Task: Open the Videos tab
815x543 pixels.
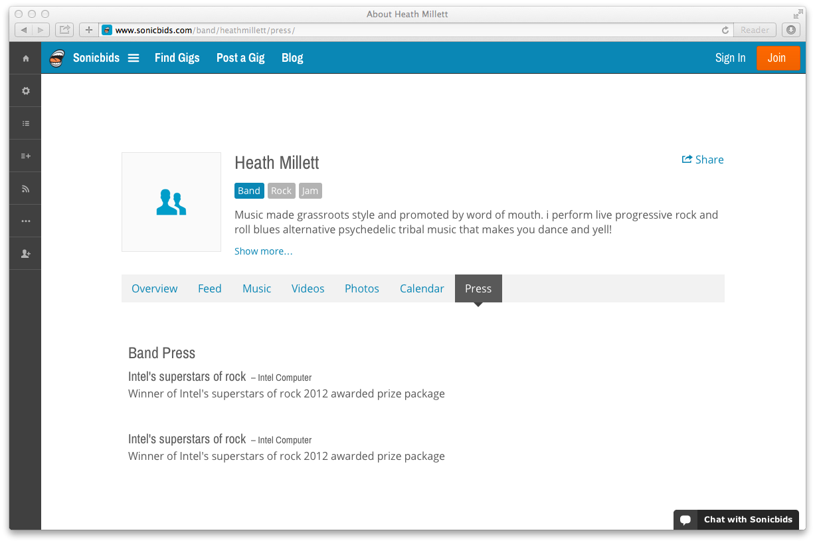Action: (308, 288)
